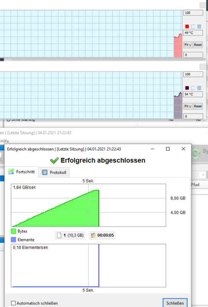Click the file count document icon

click(59, 235)
